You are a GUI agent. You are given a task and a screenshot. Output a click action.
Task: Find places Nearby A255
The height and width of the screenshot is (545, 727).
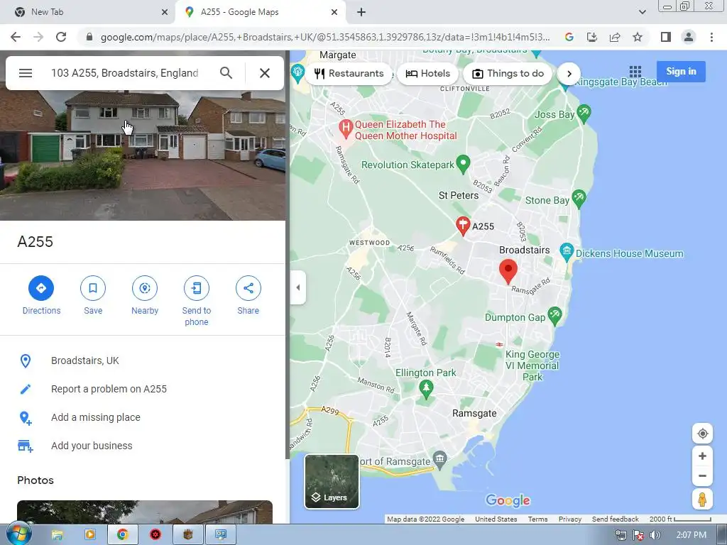pos(145,288)
